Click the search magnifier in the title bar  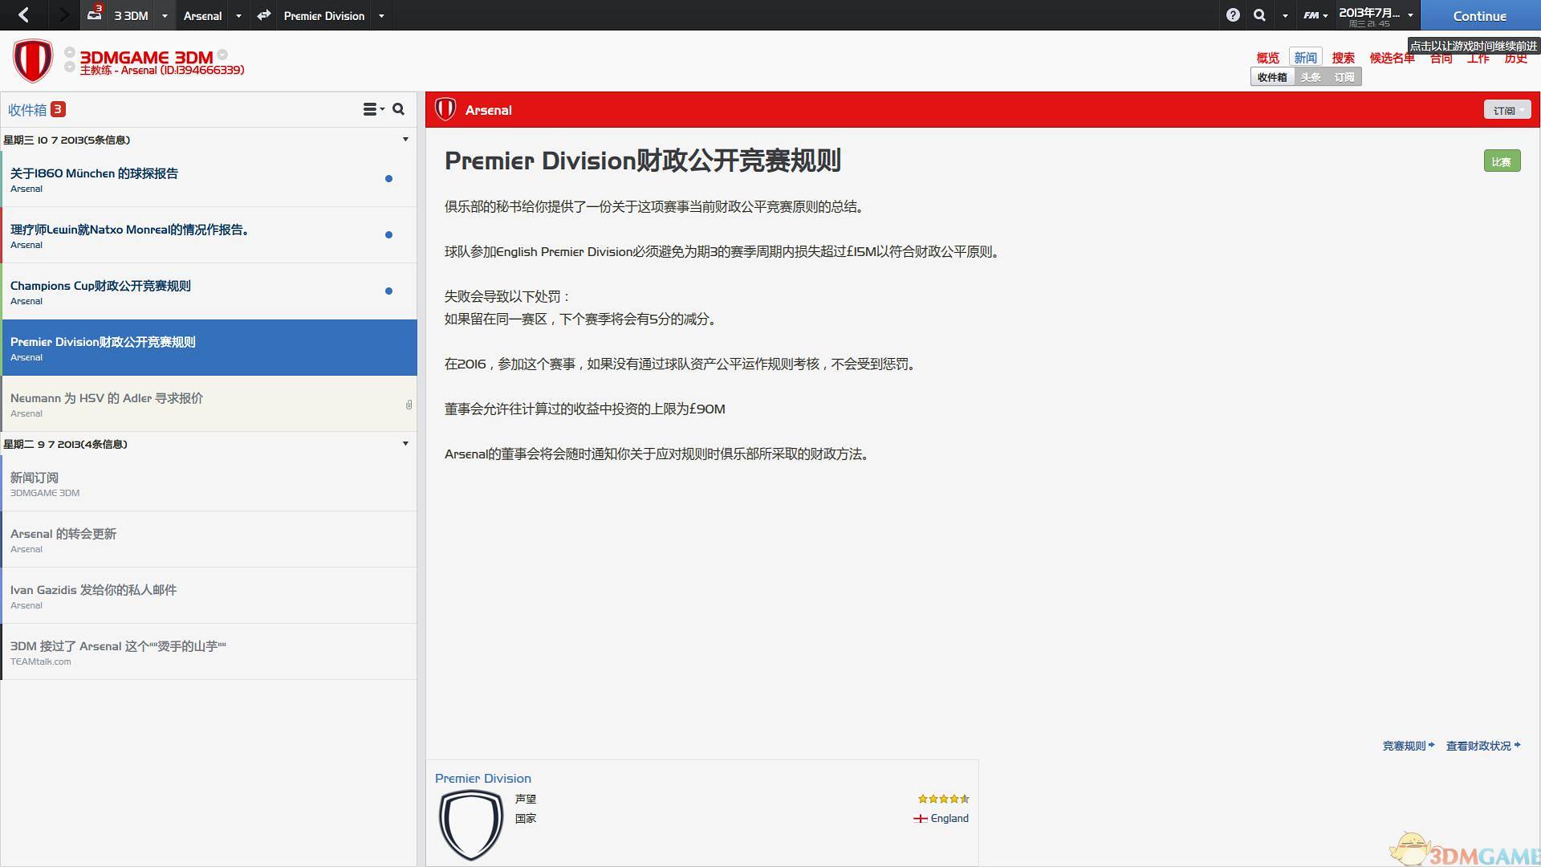(1259, 15)
